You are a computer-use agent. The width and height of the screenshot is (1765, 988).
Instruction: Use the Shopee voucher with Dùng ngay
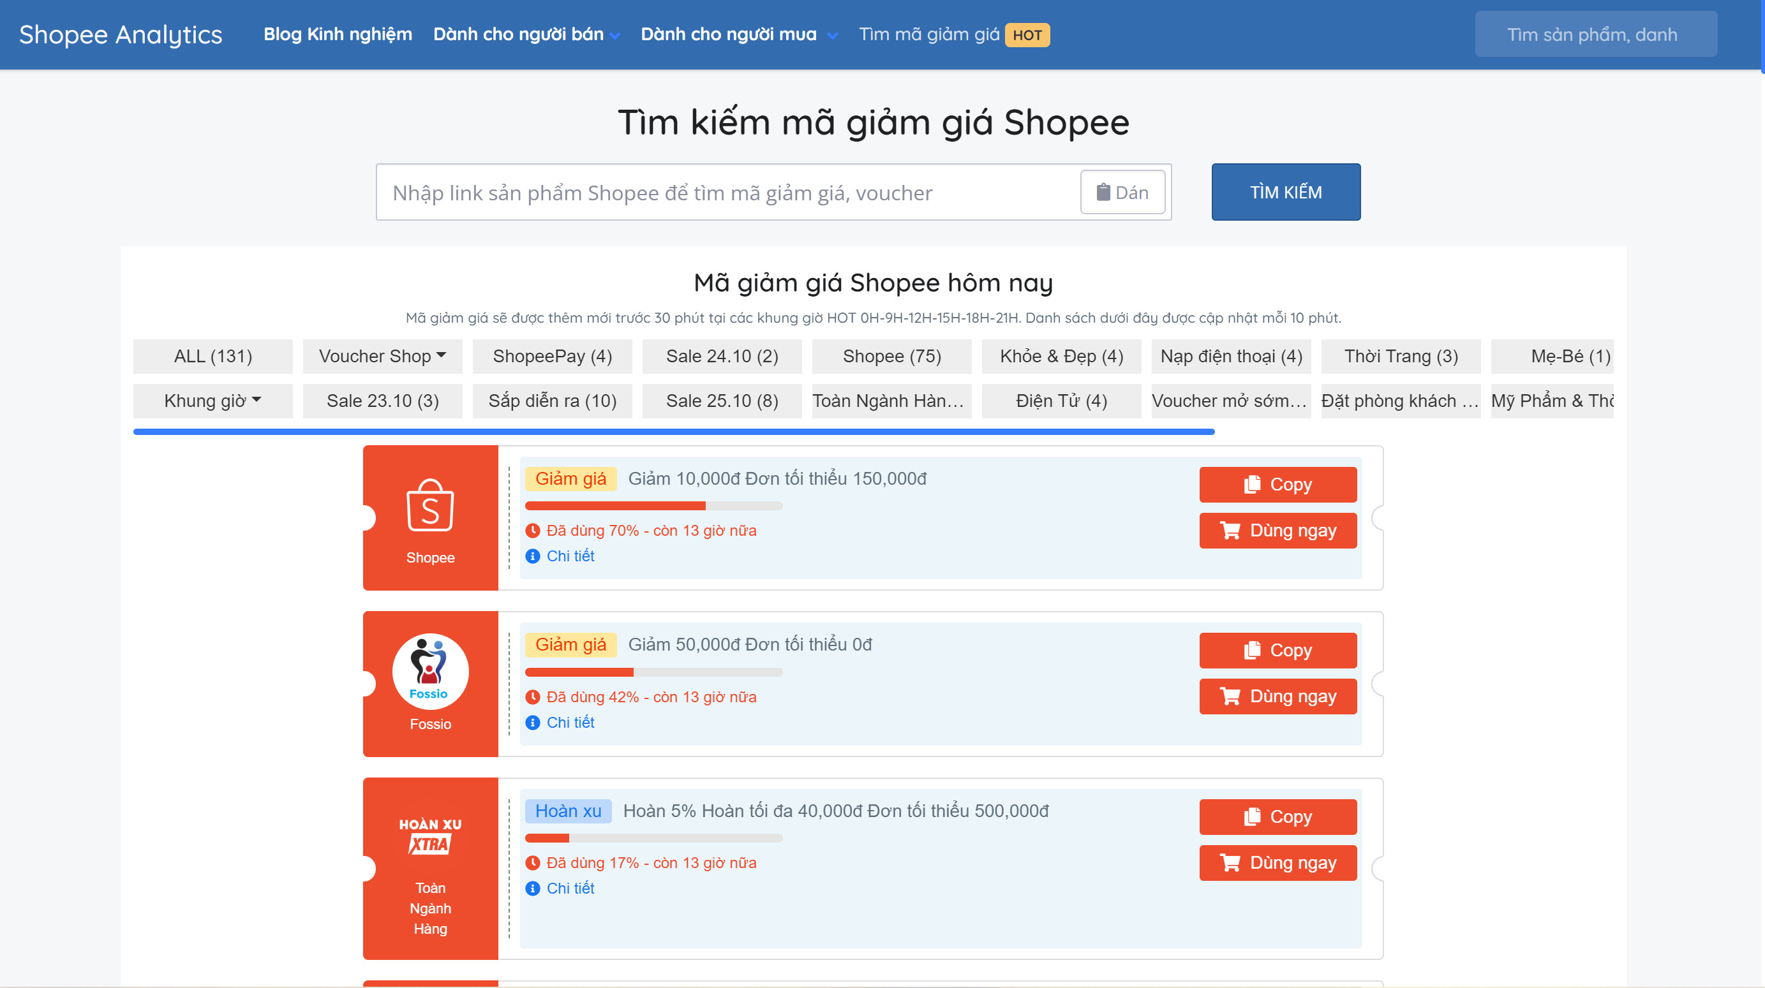(x=1277, y=531)
